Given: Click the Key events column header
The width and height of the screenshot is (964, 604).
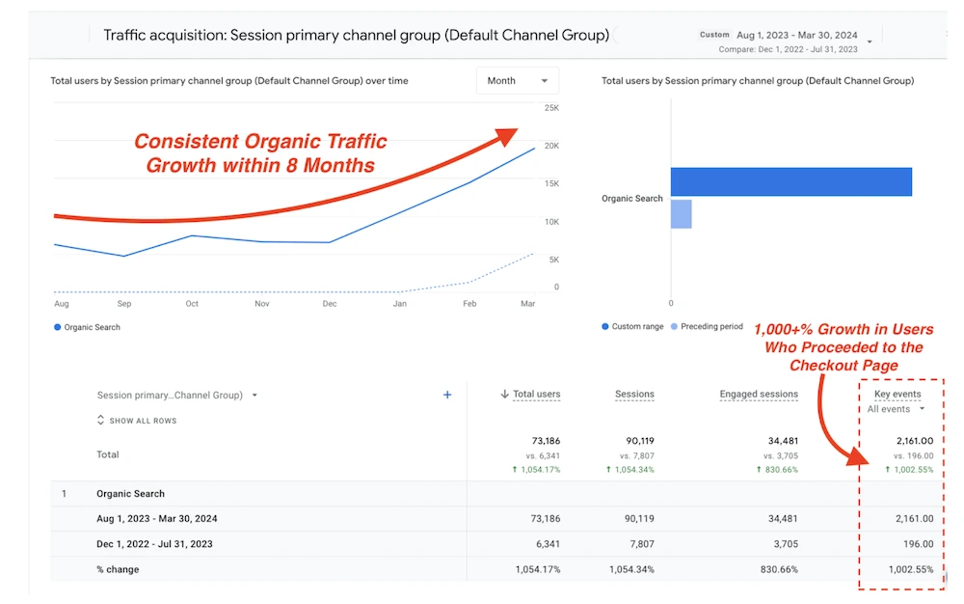Looking at the screenshot, I should tap(897, 393).
